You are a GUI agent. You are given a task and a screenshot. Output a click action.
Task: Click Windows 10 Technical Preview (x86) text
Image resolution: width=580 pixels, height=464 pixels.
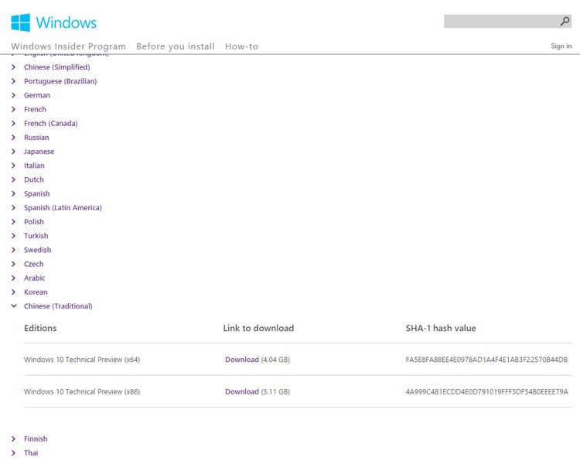tap(82, 391)
